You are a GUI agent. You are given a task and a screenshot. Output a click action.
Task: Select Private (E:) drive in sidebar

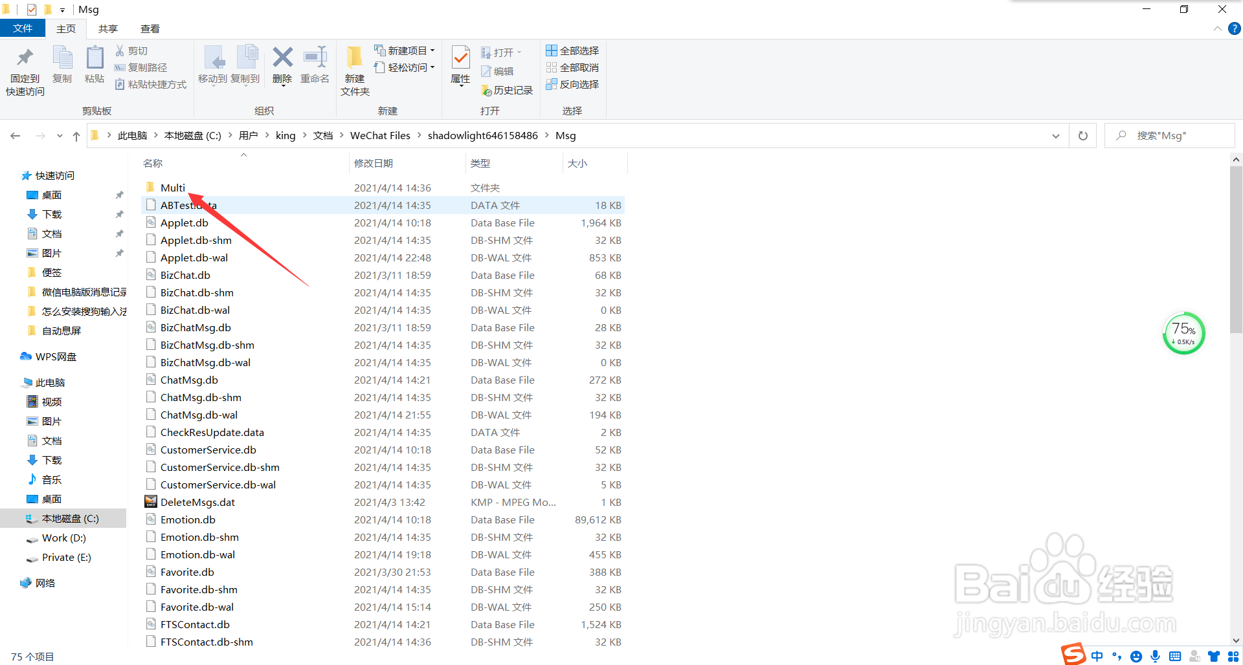click(x=66, y=557)
